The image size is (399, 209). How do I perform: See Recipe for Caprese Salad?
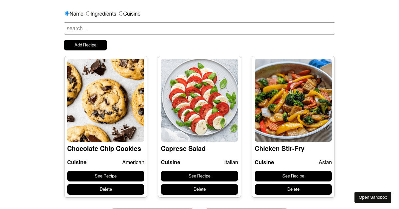[199, 176]
